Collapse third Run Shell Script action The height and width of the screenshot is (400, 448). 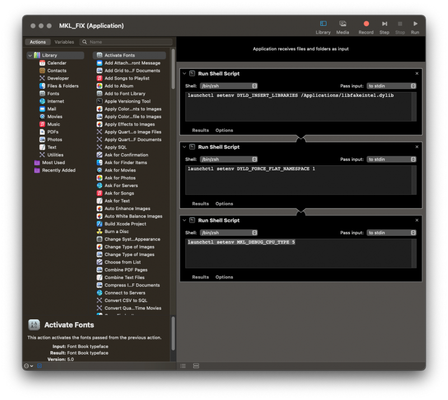[x=184, y=220]
